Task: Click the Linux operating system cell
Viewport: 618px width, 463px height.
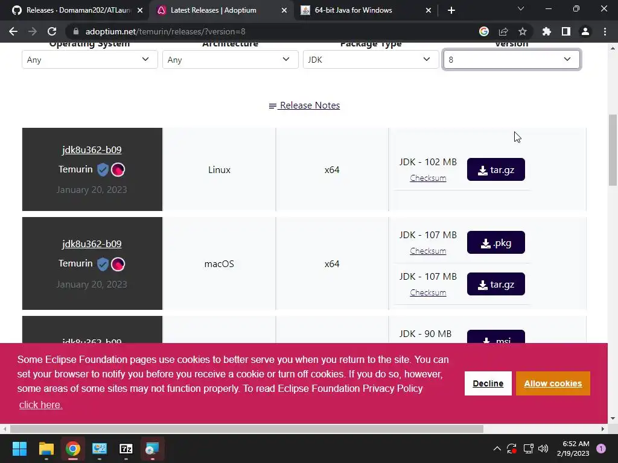Action: 219,169
